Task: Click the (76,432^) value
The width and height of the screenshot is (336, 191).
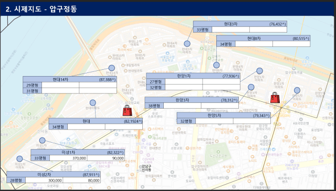Action: [278, 24]
